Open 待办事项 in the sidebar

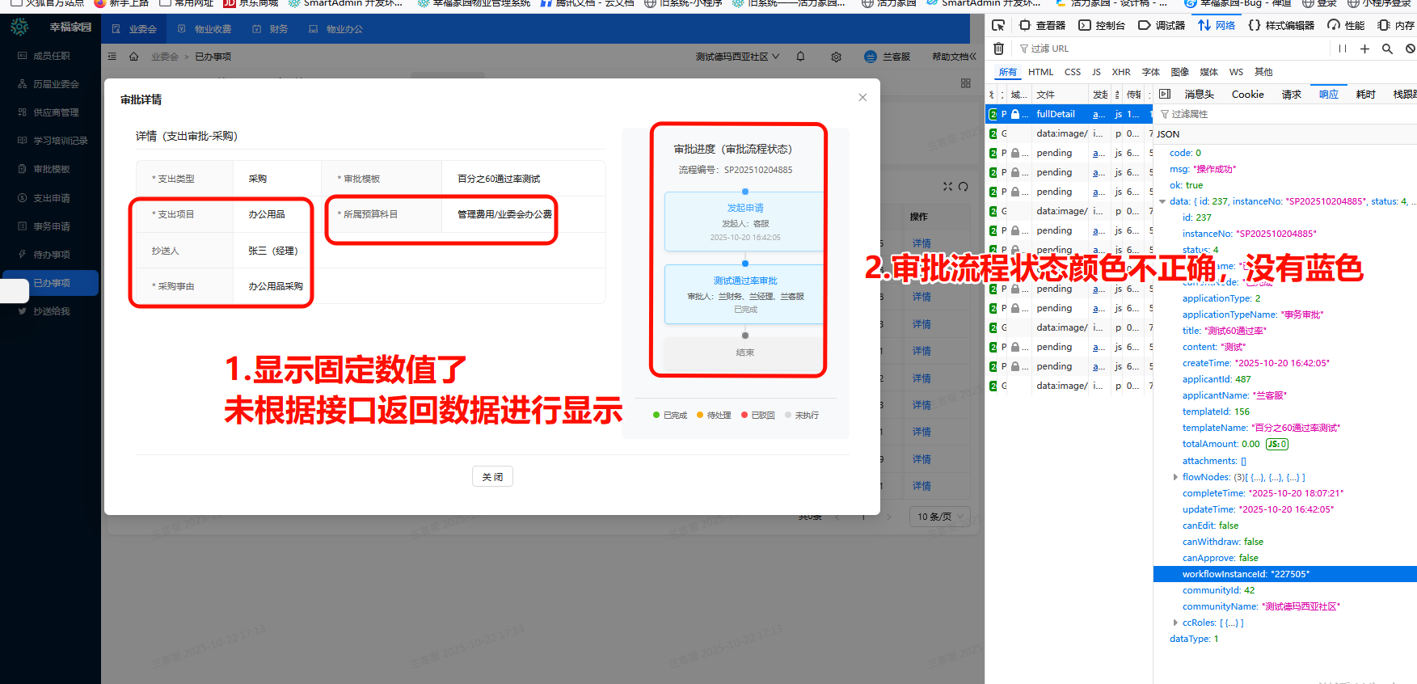[x=52, y=255]
